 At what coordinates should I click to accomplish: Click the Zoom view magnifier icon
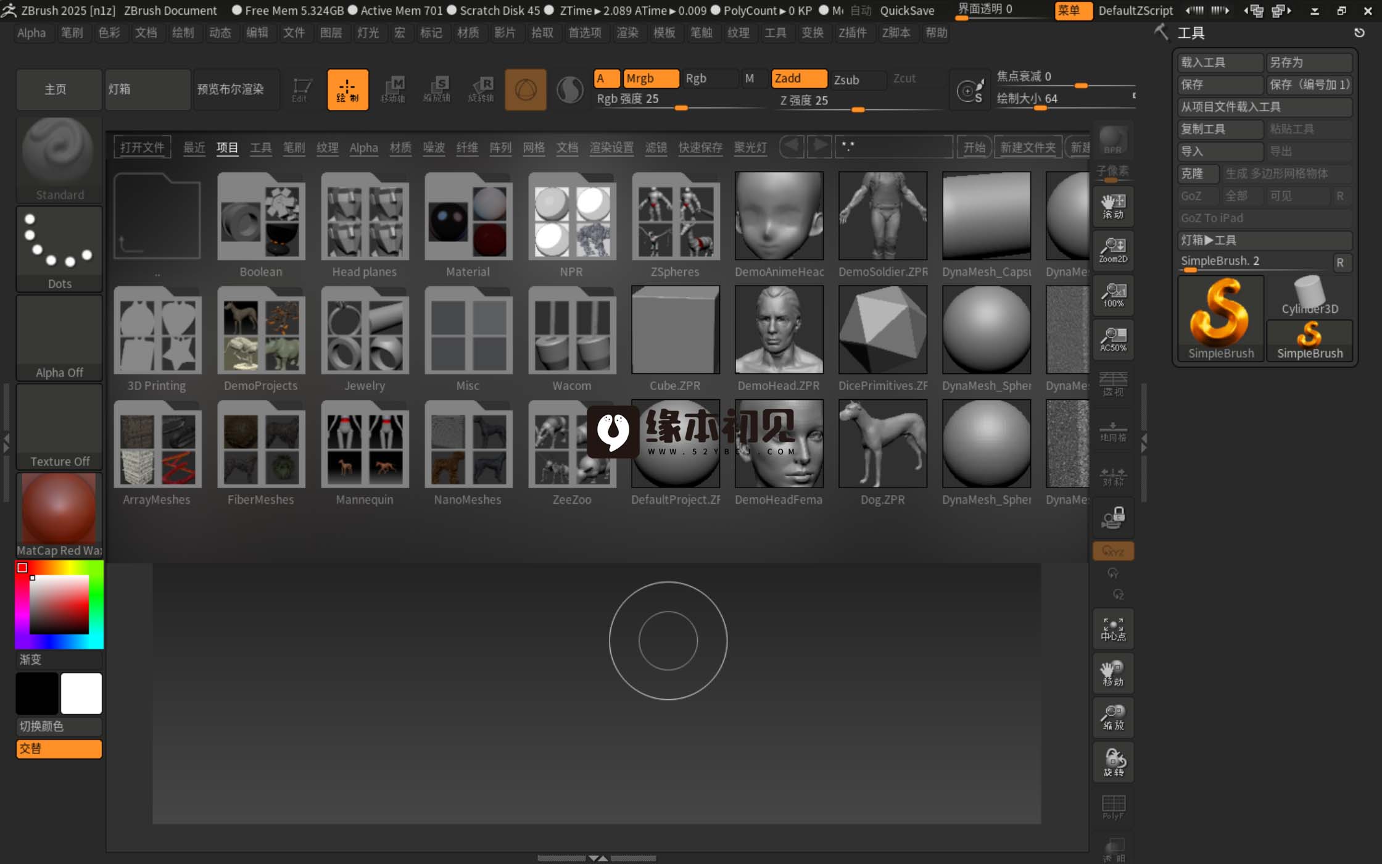(1113, 718)
